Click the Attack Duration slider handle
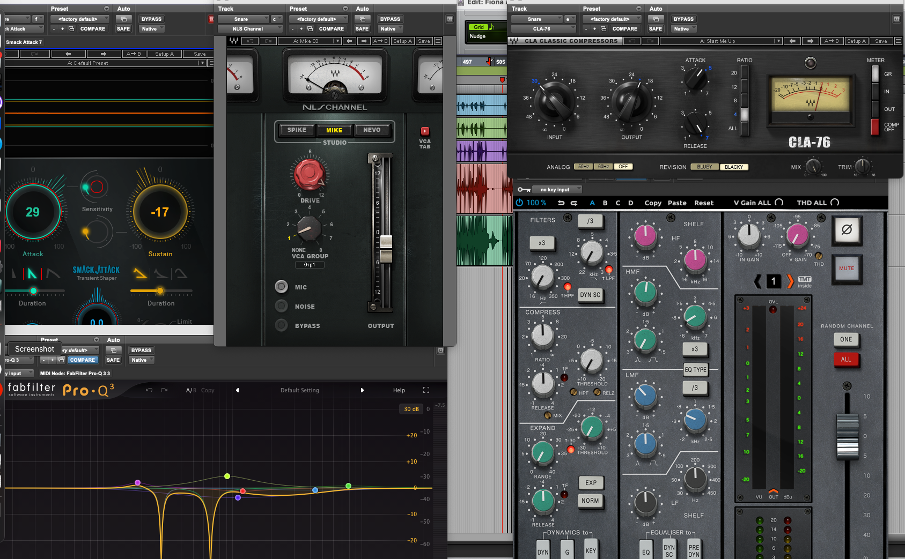905x559 pixels. (x=33, y=290)
